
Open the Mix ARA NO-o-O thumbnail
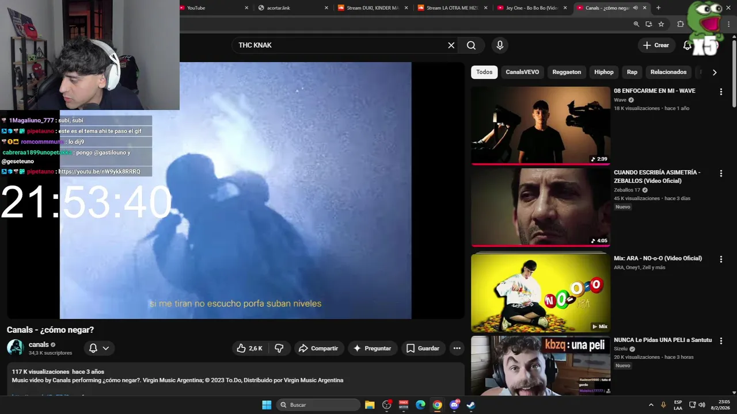pyautogui.click(x=541, y=293)
